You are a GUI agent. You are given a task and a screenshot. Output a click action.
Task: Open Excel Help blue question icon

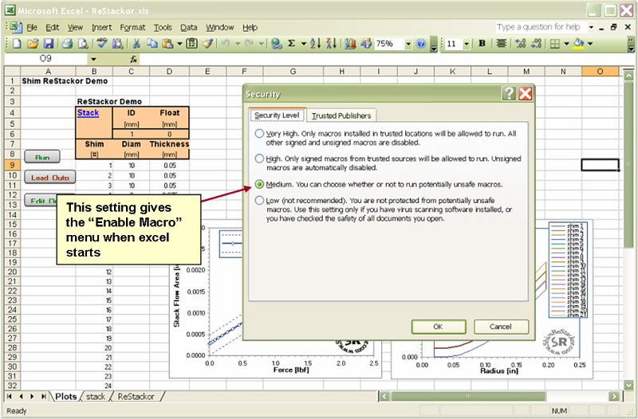[421, 44]
